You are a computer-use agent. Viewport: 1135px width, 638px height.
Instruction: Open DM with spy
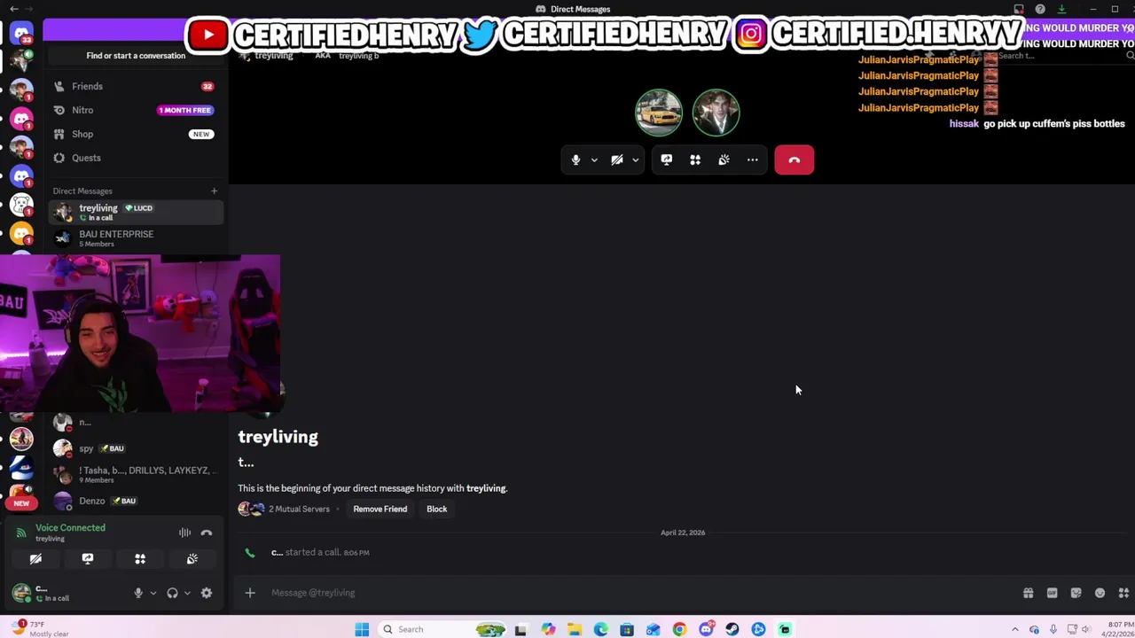tap(136, 448)
